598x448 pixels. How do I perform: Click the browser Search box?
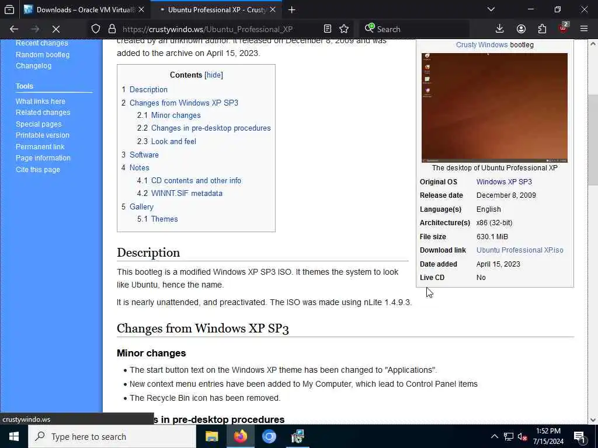(414, 29)
